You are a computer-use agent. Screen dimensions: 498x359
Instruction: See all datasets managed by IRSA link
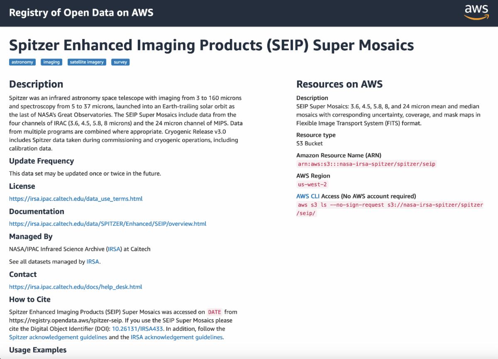(x=93, y=261)
